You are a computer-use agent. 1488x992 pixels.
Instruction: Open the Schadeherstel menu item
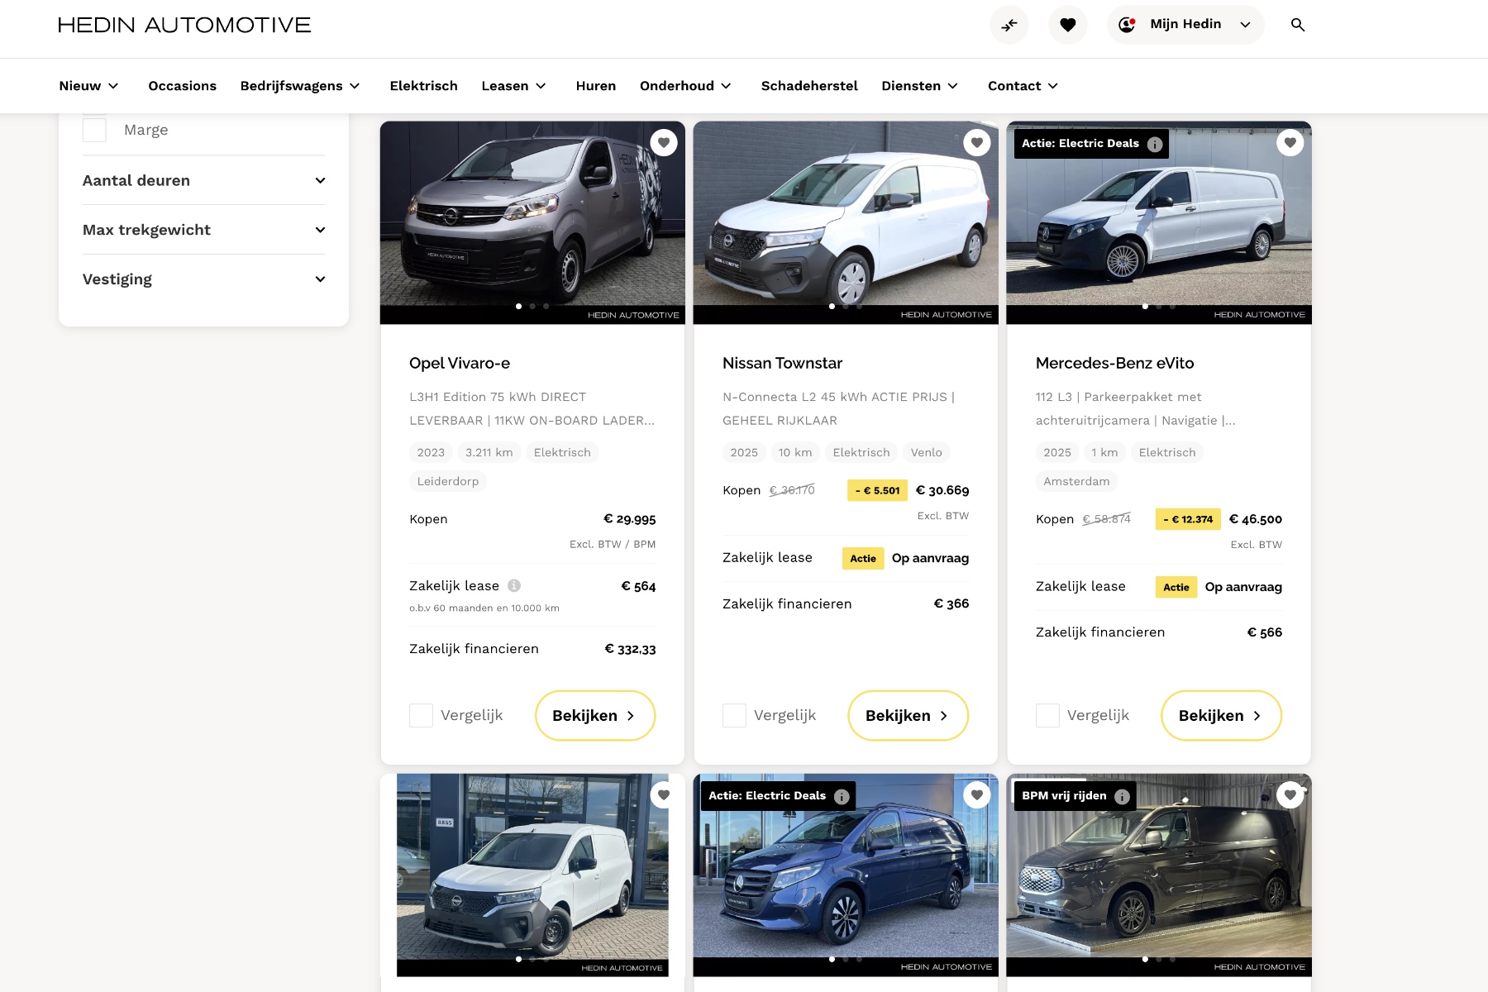(809, 86)
